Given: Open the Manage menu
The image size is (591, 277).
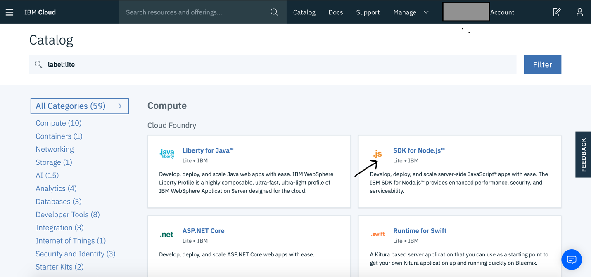Looking at the screenshot, I should point(405,12).
